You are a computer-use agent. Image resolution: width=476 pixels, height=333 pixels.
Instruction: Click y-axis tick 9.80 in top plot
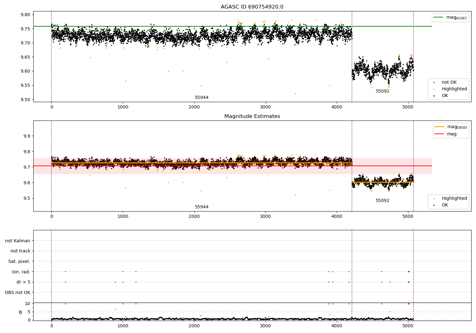(x=25, y=15)
